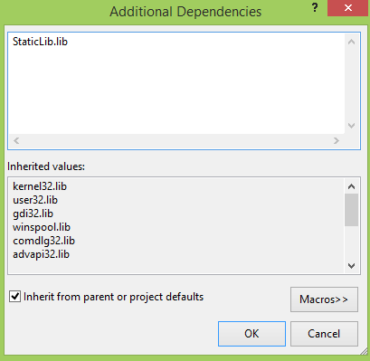The width and height of the screenshot is (370, 361).
Task: Select user32.lib in inherited values
Action: 35,200
